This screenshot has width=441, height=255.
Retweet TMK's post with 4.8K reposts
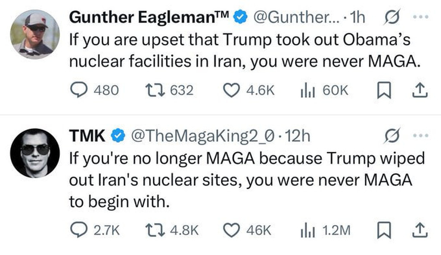point(153,230)
